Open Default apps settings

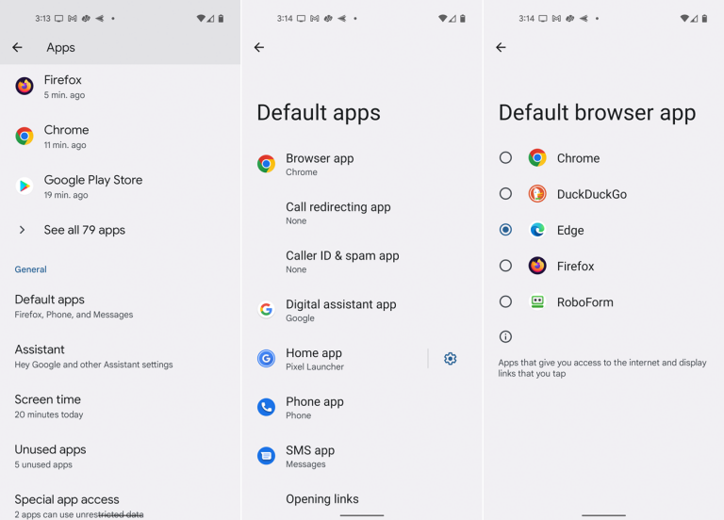click(x=74, y=306)
